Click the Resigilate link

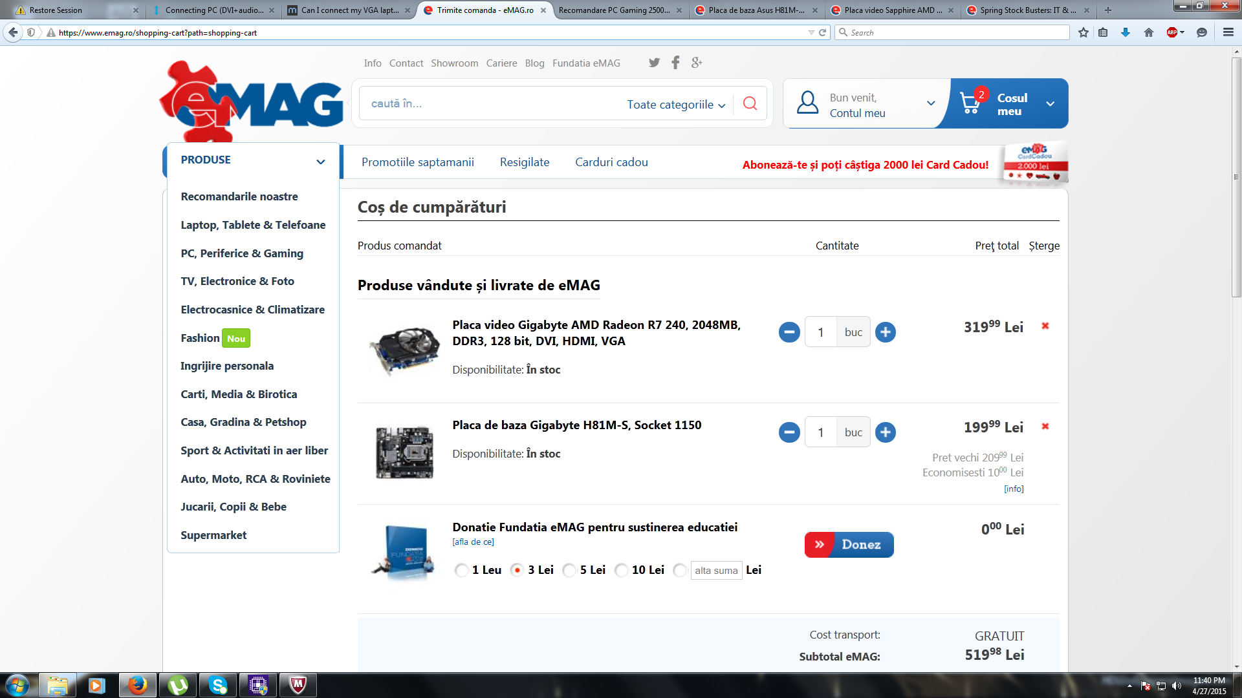[x=524, y=162]
